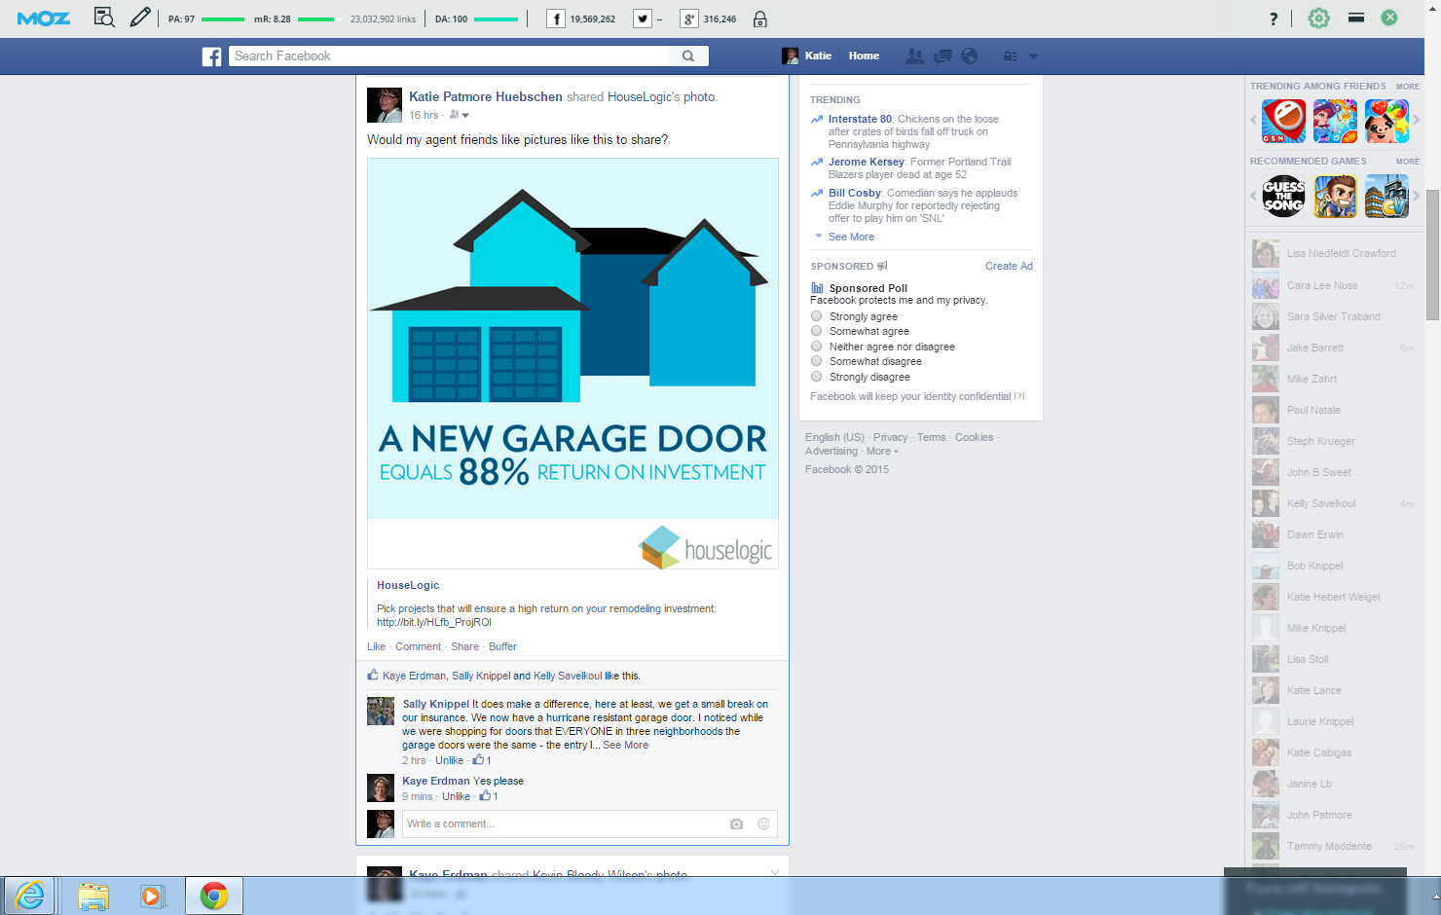Screen dimensions: 1441x915
Task: Go to Katie profile in top bar
Action: click(x=807, y=55)
